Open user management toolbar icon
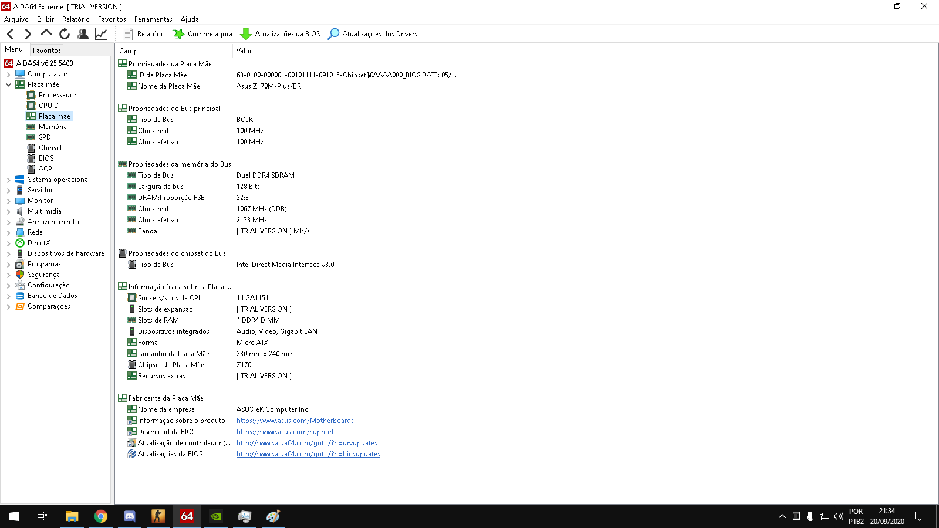 pos(83,34)
